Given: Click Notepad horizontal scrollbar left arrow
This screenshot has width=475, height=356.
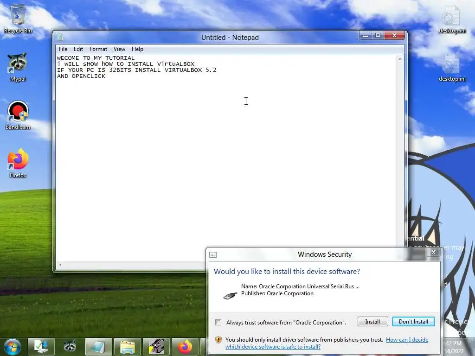Looking at the screenshot, I should point(61,265).
